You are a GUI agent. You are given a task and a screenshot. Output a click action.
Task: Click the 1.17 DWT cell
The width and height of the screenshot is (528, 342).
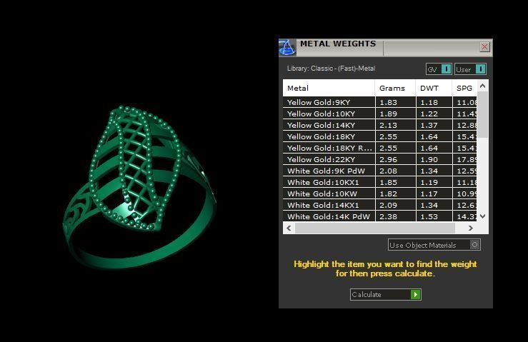[x=434, y=194]
